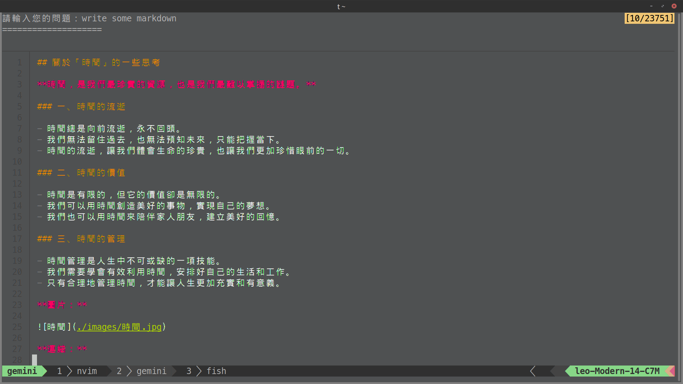
Task: Click the line 時間總是向前流逝，永不回頭
Action: coord(114,129)
